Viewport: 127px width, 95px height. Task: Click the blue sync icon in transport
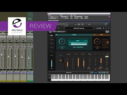point(105,73)
